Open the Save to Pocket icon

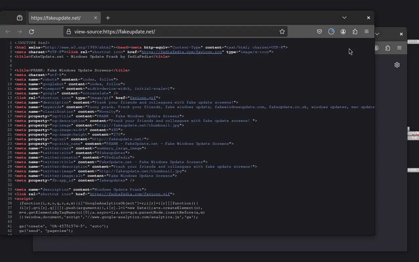[x=319, y=31]
